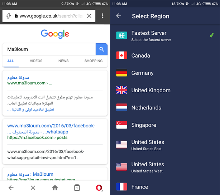The image size is (220, 195).
Task: Select the Germany label
Action: [x=142, y=73]
